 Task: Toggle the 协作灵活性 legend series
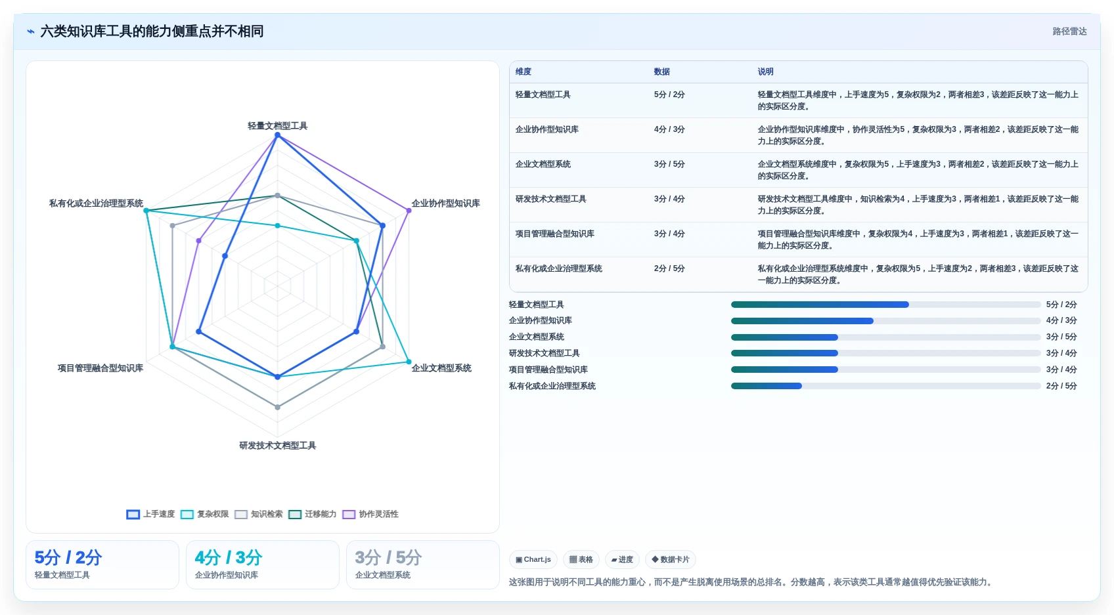tap(370, 514)
